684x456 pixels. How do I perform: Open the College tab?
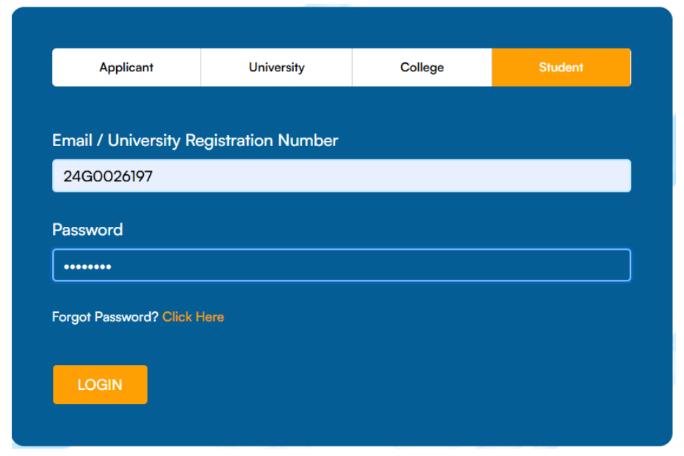coord(422,68)
